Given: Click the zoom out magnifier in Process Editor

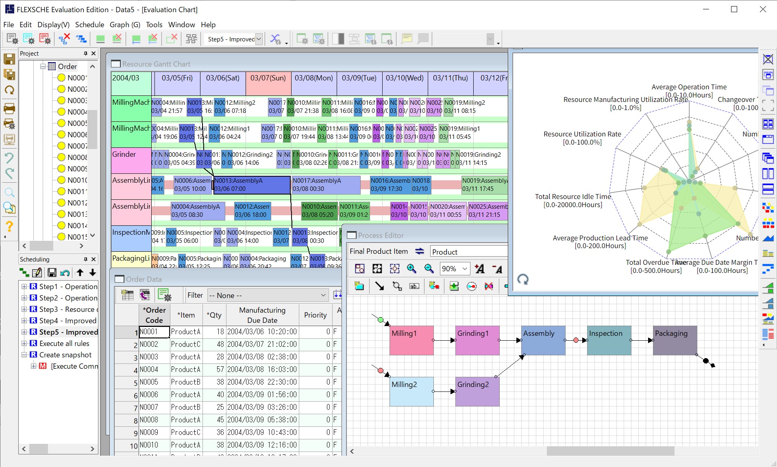Looking at the screenshot, I should [429, 268].
